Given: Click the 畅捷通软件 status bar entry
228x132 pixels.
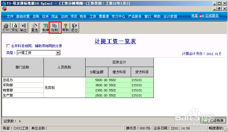Looking at the screenshot, I should [x=216, y=128].
